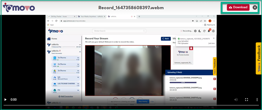262x110 pixels.
Task: In the recording, click the QA/Bug Tracker - Issues tab
Action: 62,16
